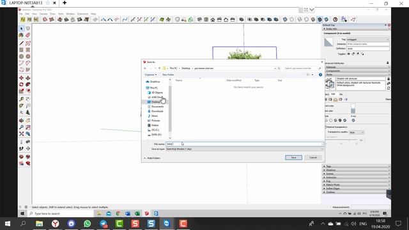409x230 pixels.
Task: Select the Walk footprints tool
Action: click(x=21, y=149)
